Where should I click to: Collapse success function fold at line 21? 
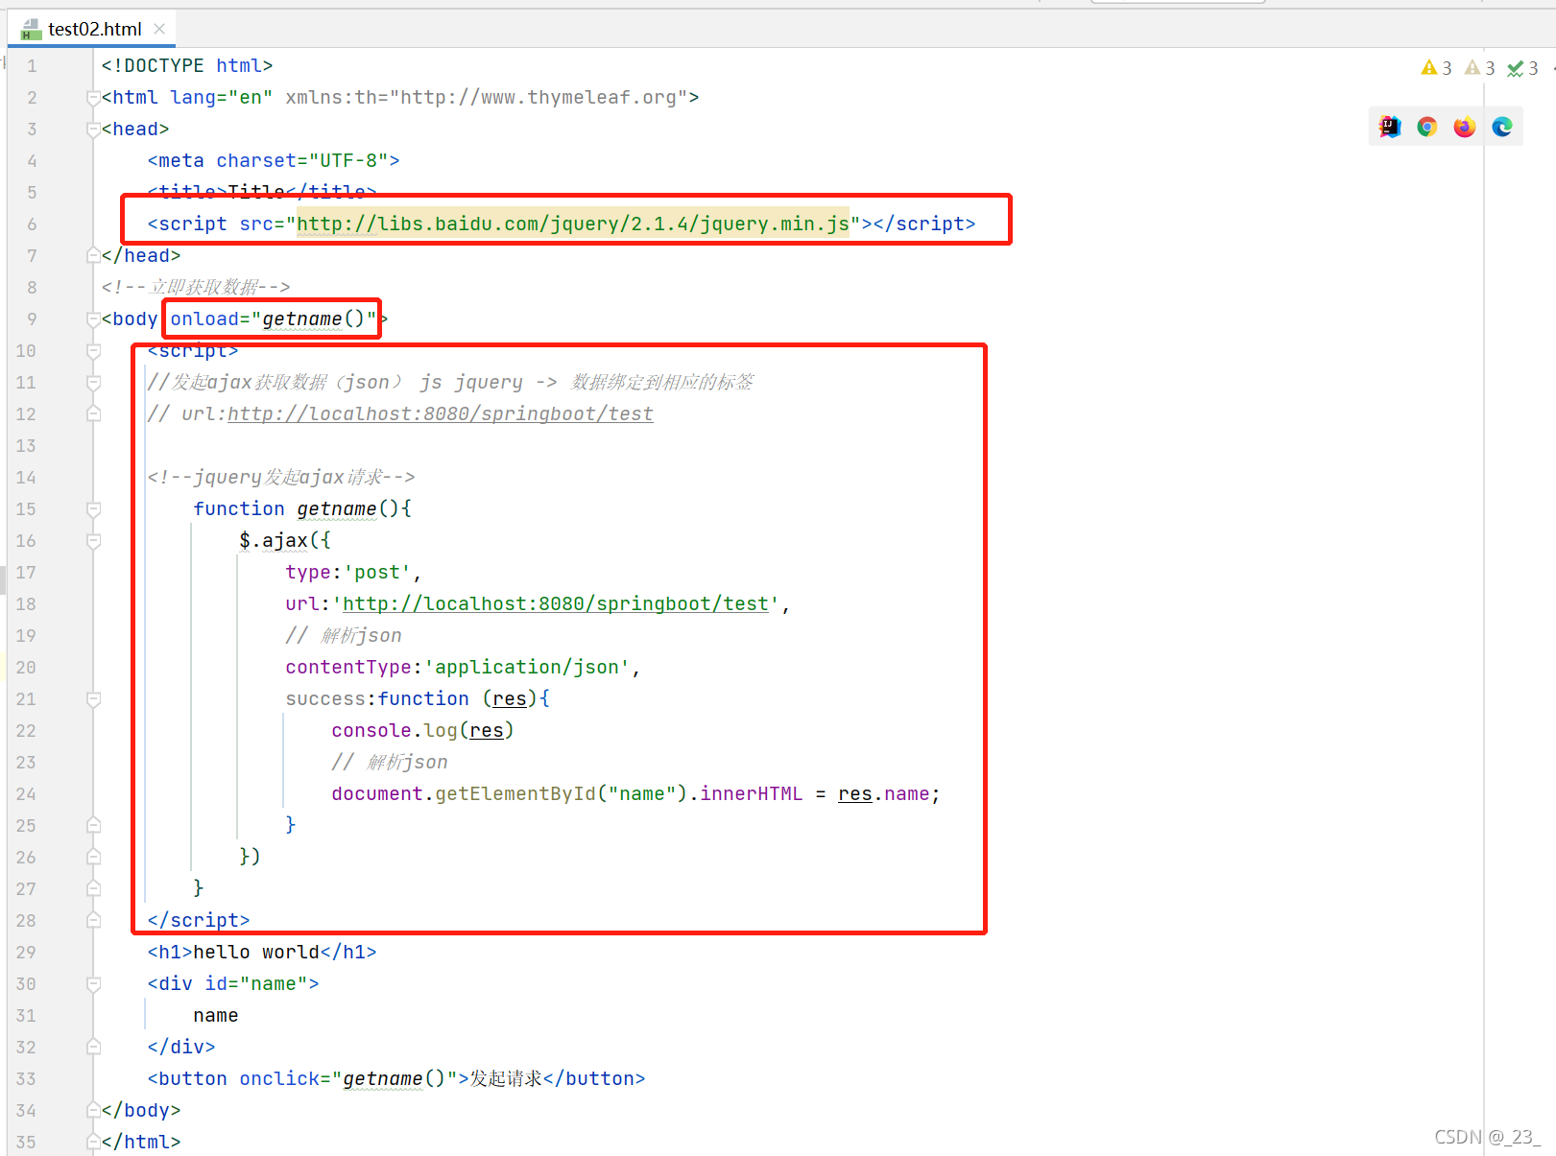pos(93,698)
